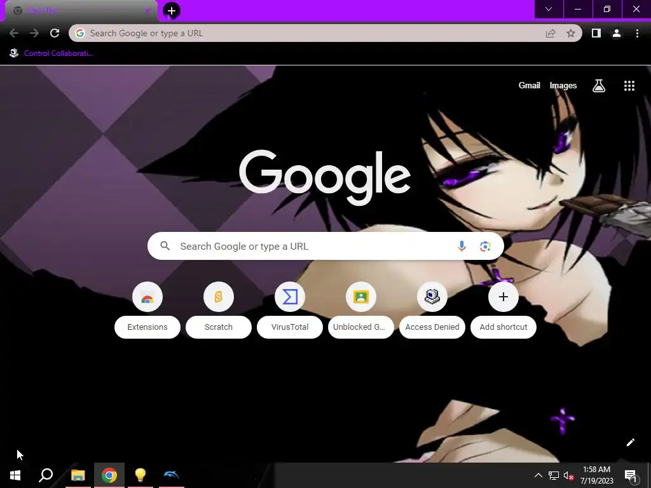Click the Add shortcut button
Image resolution: width=651 pixels, height=488 pixels.
tap(504, 310)
